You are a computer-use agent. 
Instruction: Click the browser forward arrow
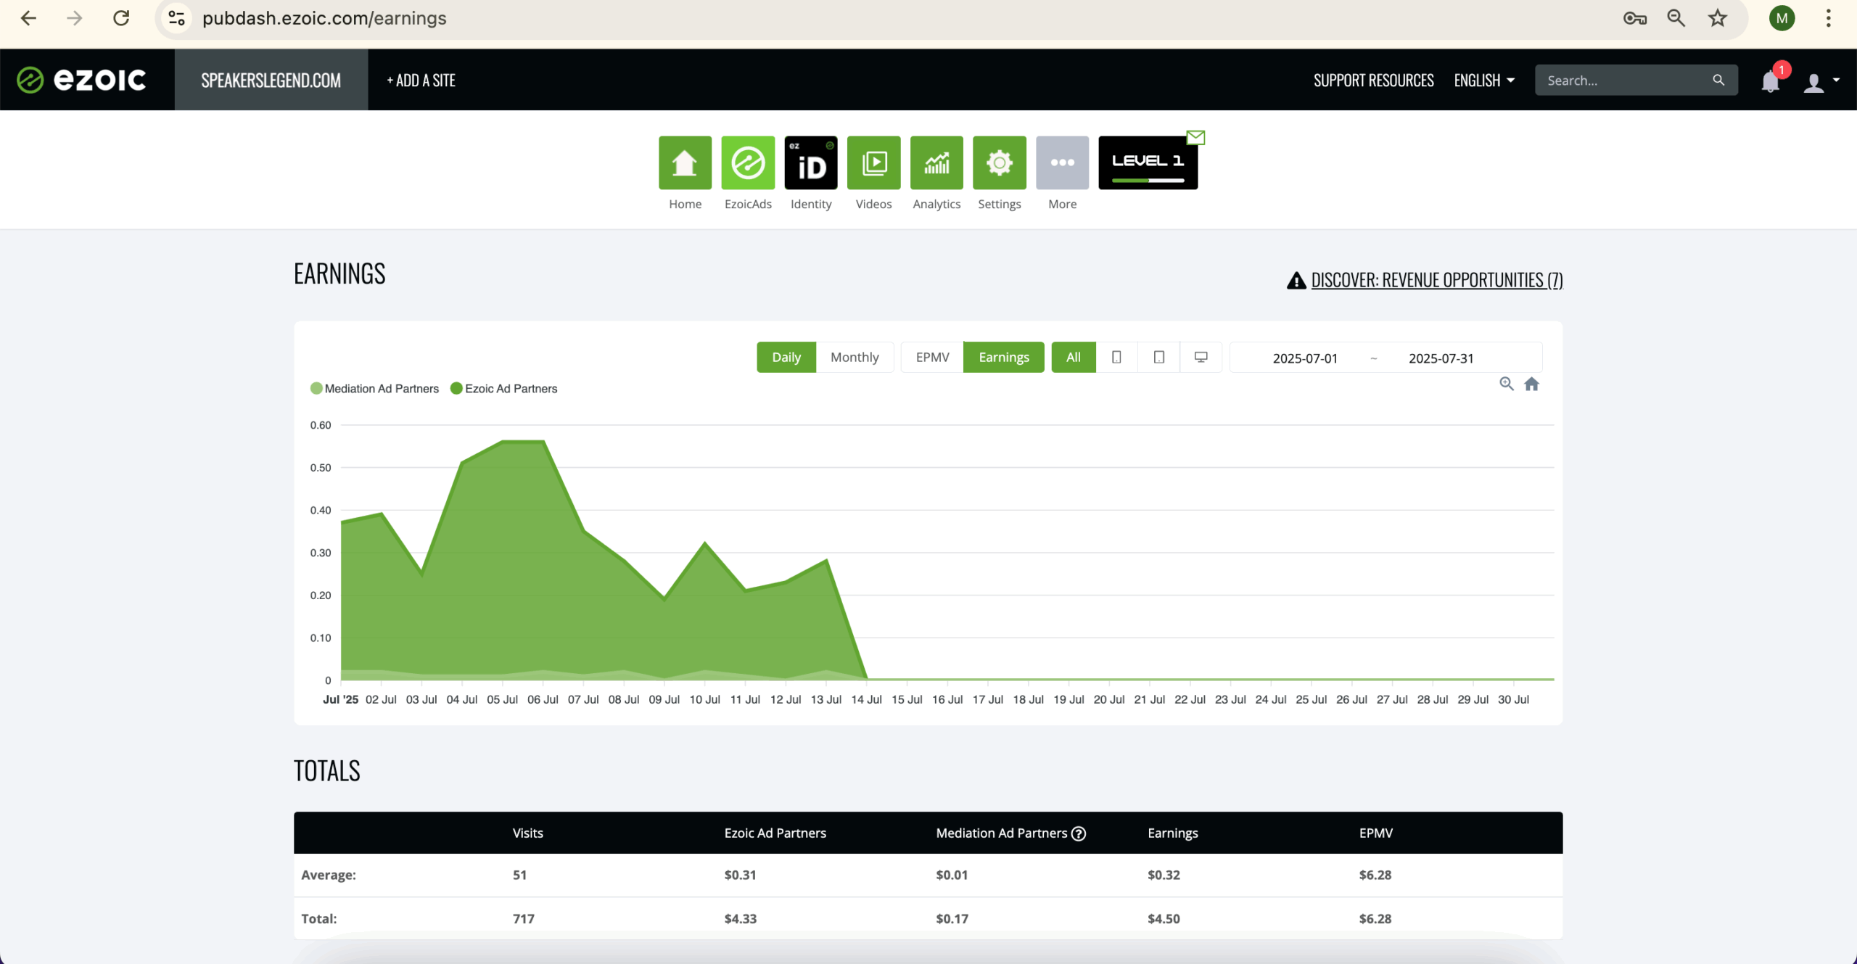75,18
